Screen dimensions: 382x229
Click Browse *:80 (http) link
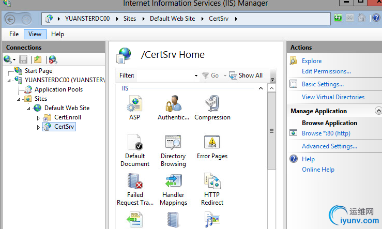tap(326, 133)
